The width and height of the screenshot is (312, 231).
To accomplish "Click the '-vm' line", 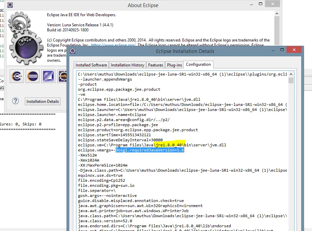I will (x=82, y=94).
